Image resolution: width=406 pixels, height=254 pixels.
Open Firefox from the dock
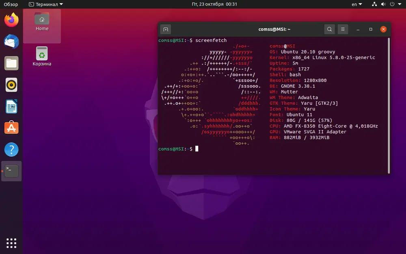tap(11, 20)
